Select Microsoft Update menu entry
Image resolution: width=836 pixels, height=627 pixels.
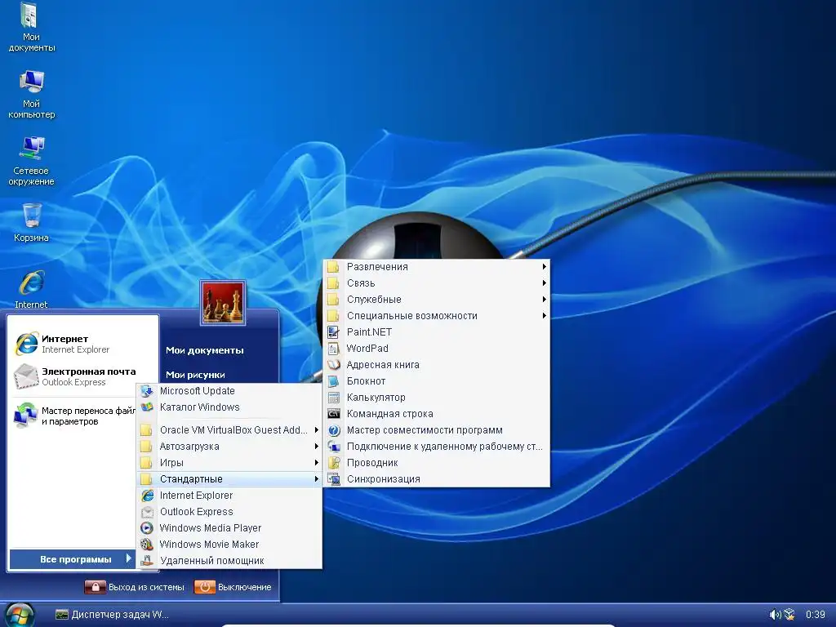(229, 391)
